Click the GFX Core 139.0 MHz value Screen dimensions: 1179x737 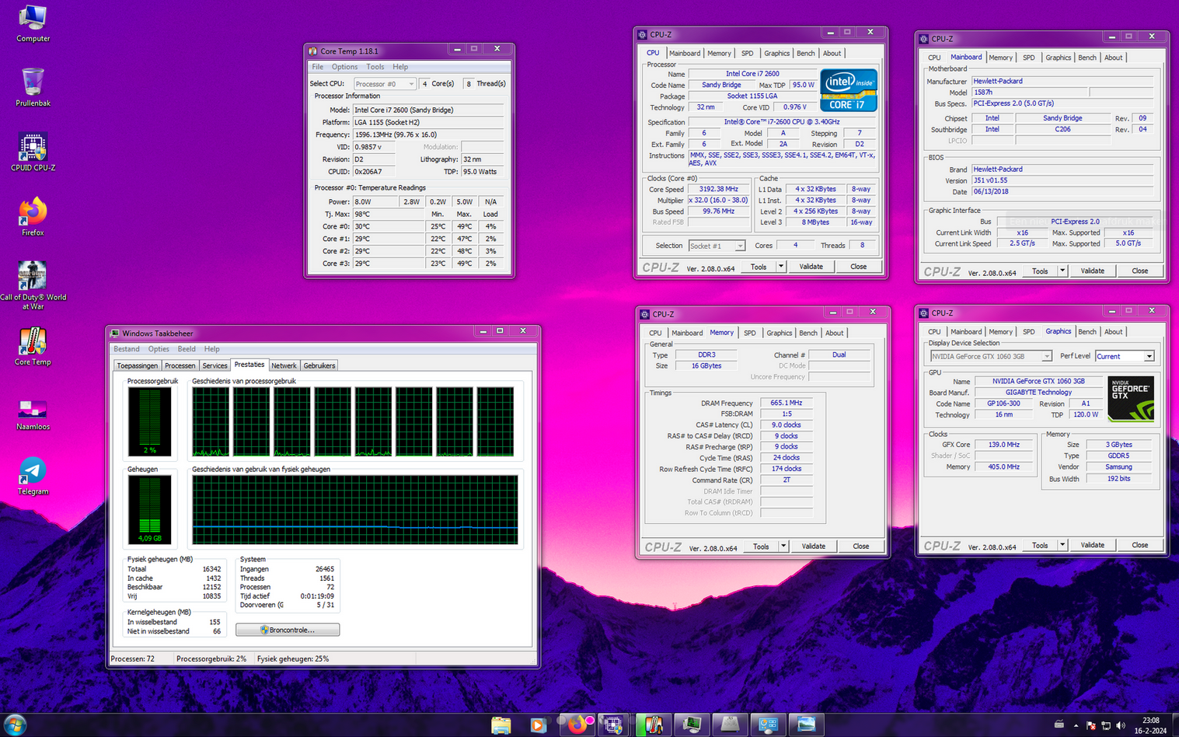1004,445
